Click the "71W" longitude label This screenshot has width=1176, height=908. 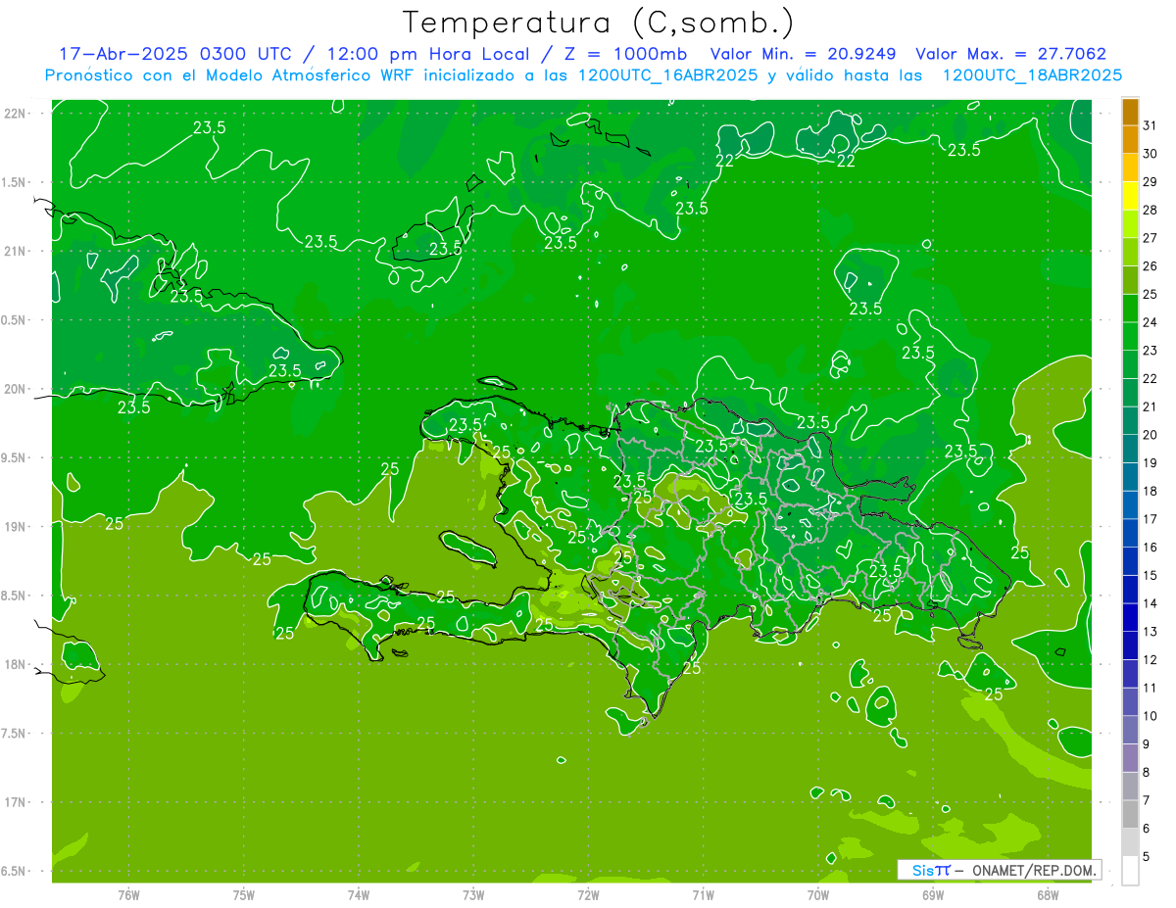pos(703,894)
